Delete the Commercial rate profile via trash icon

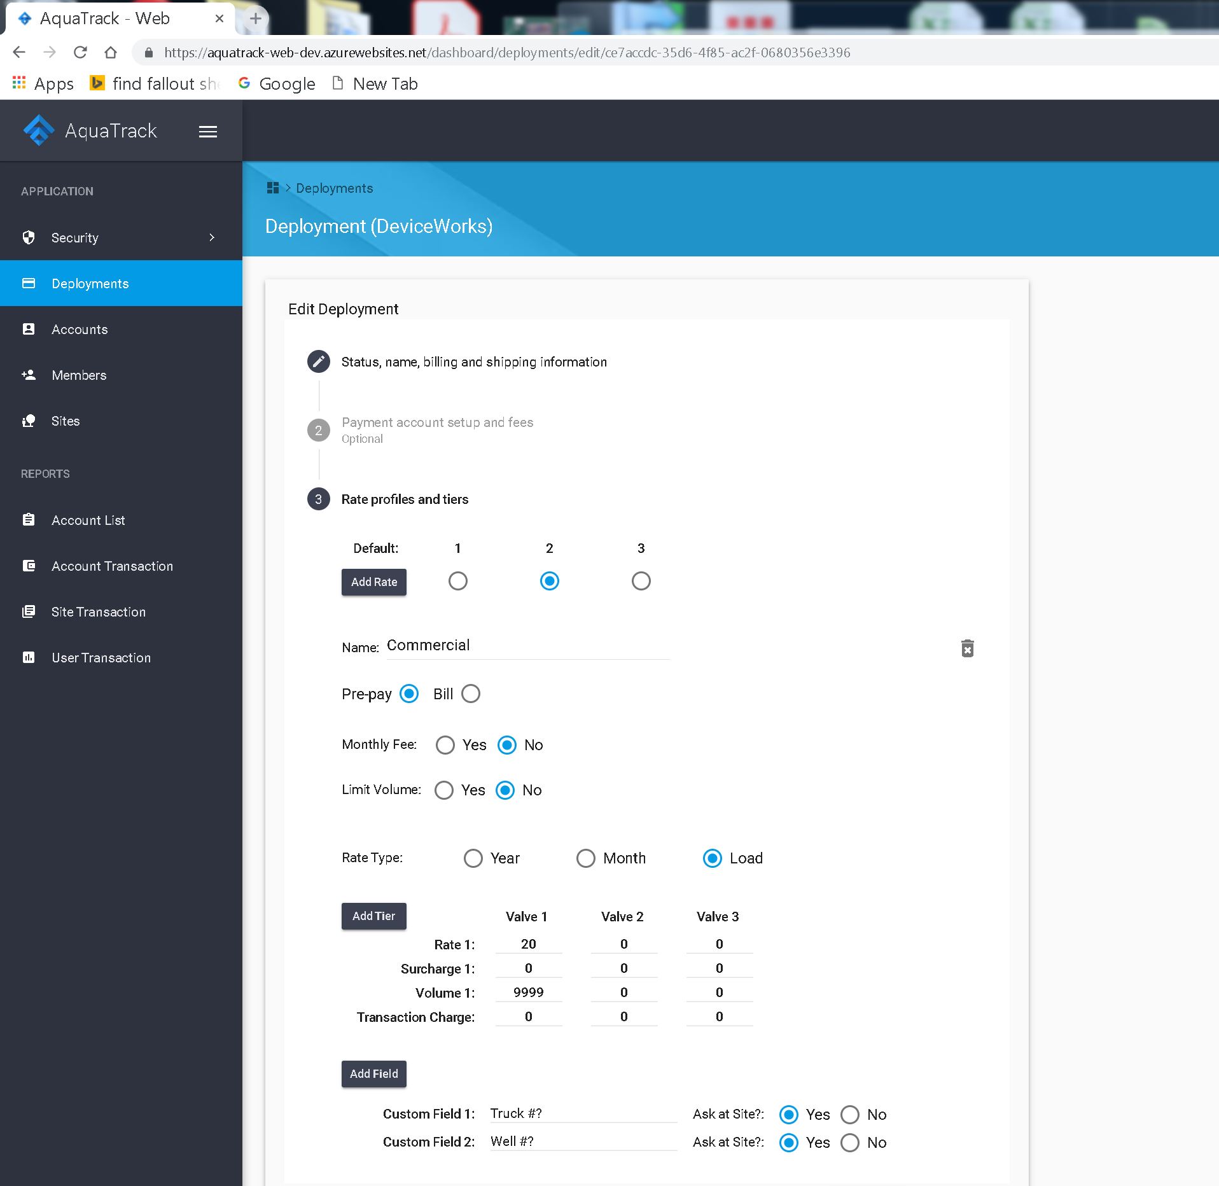tap(967, 648)
